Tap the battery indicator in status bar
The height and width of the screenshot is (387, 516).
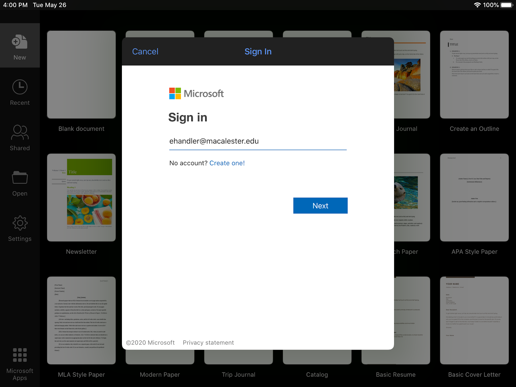(507, 5)
